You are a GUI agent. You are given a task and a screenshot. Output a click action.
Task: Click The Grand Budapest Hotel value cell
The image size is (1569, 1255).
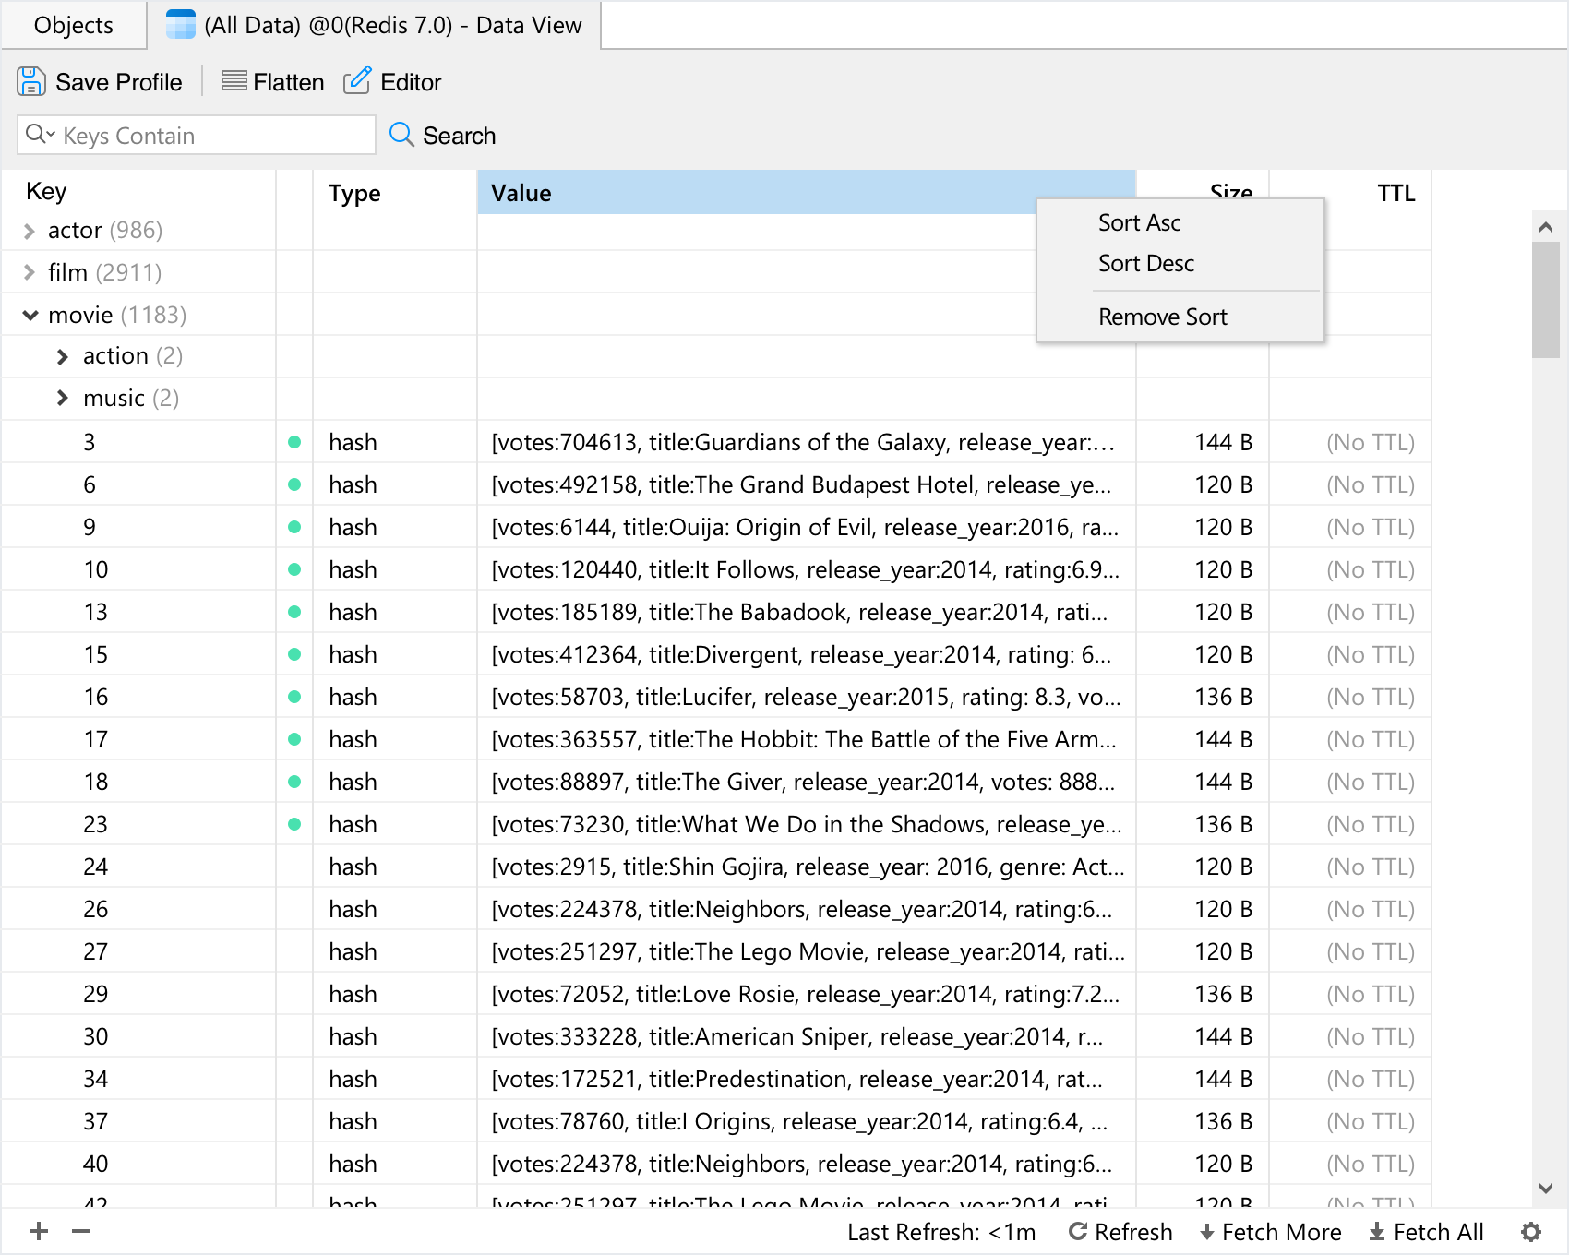click(x=806, y=484)
